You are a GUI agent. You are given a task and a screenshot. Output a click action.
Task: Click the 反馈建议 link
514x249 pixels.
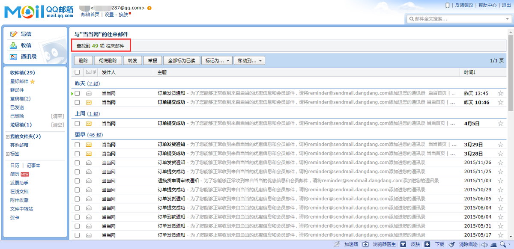pos(464,6)
